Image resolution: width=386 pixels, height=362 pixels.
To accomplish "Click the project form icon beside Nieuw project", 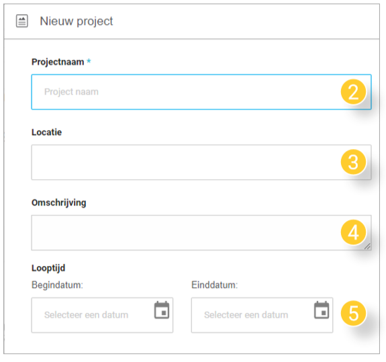I will 22,21.
